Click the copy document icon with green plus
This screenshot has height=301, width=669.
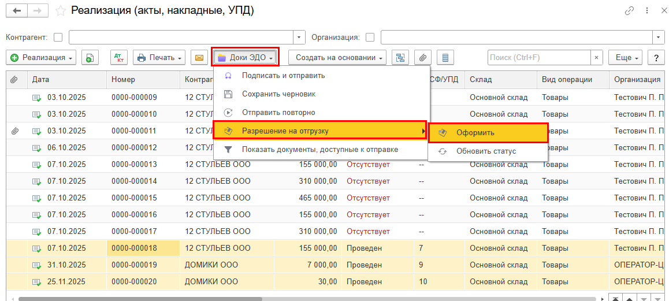click(x=90, y=58)
